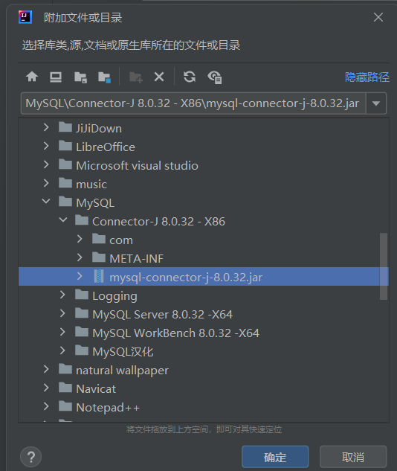Click the IntelliJ logo in title bar
This screenshot has height=471, width=397.
pos(25,17)
